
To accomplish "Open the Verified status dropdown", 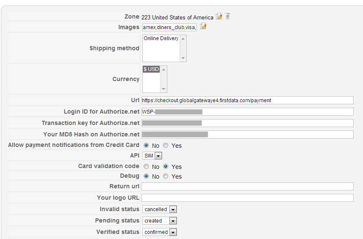I will [x=159, y=232].
